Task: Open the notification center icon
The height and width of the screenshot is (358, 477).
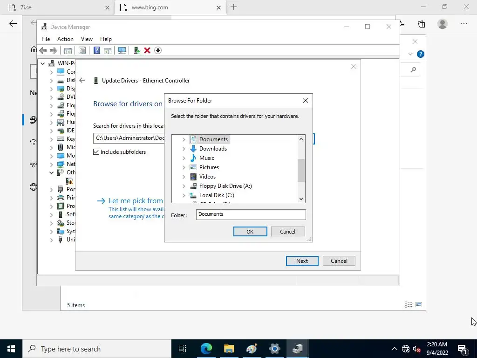Action: (x=463, y=349)
